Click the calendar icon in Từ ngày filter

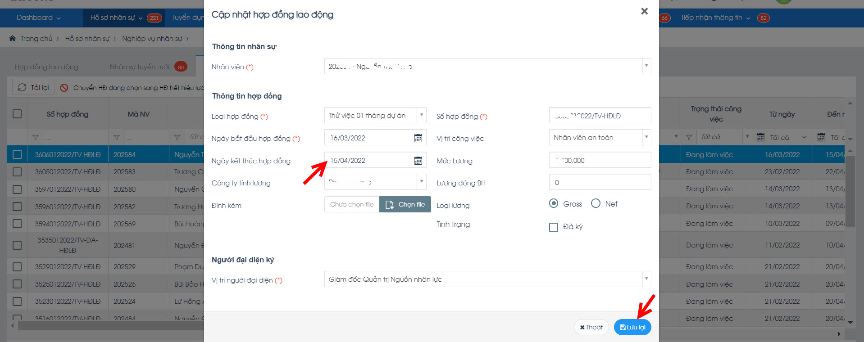click(760, 137)
